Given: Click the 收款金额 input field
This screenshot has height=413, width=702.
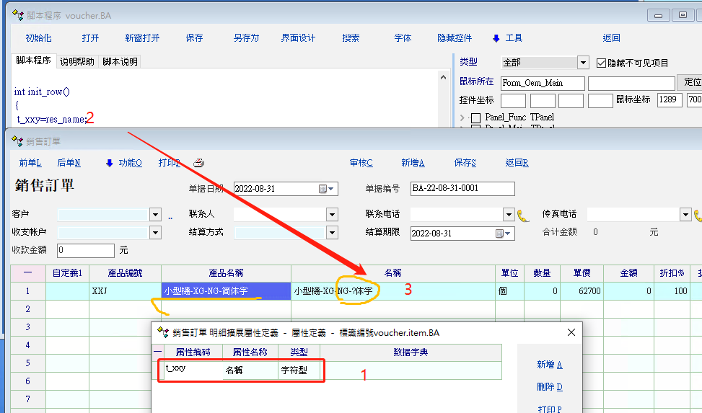Looking at the screenshot, I should click(85, 250).
